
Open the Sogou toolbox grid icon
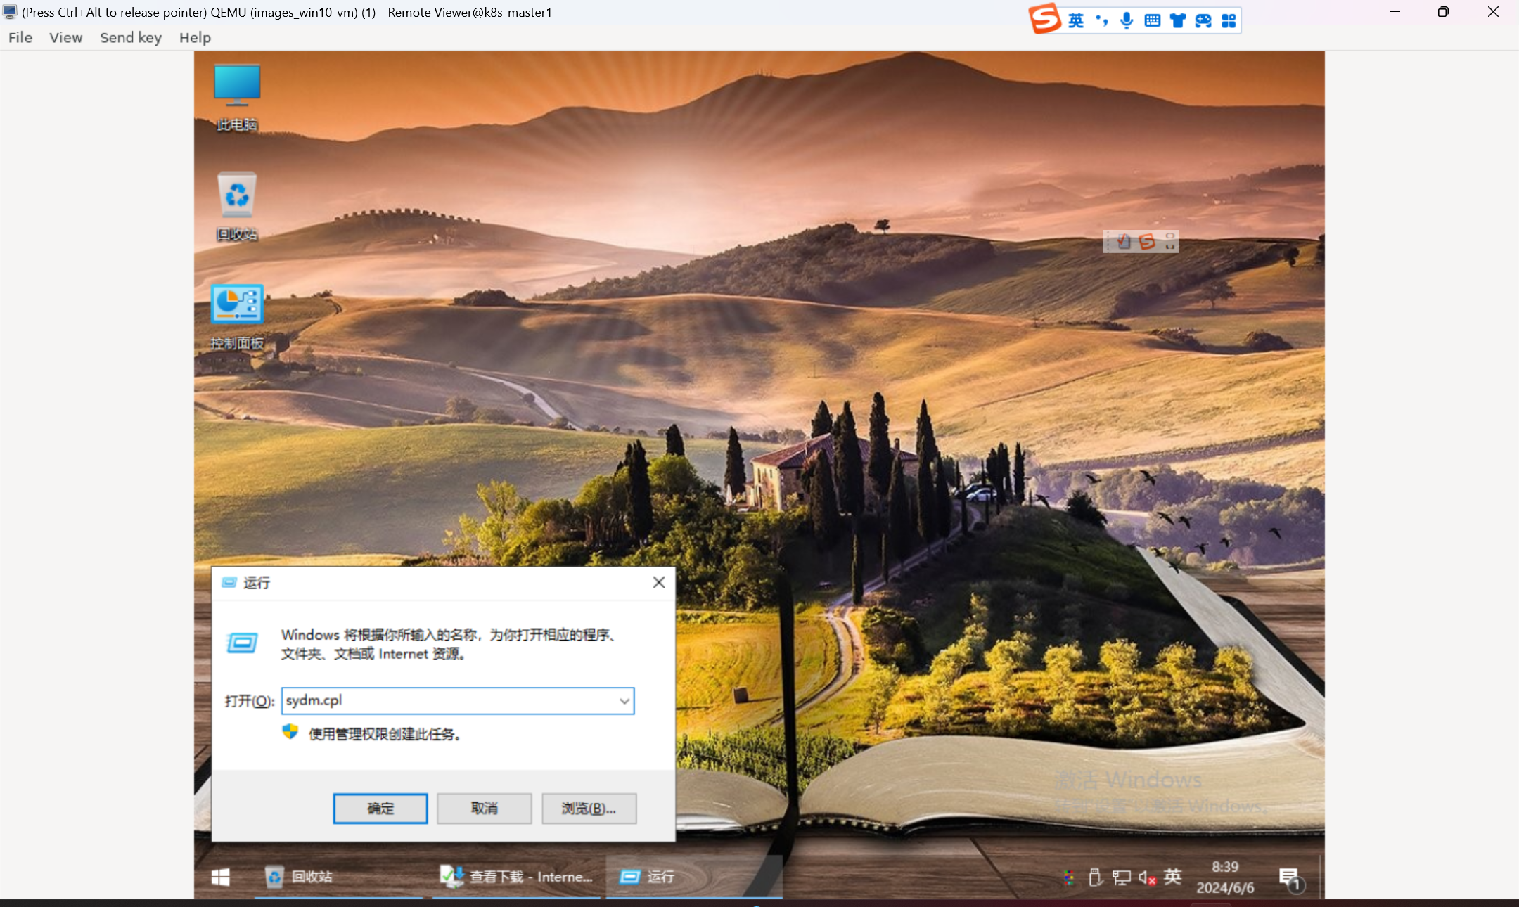(1229, 20)
